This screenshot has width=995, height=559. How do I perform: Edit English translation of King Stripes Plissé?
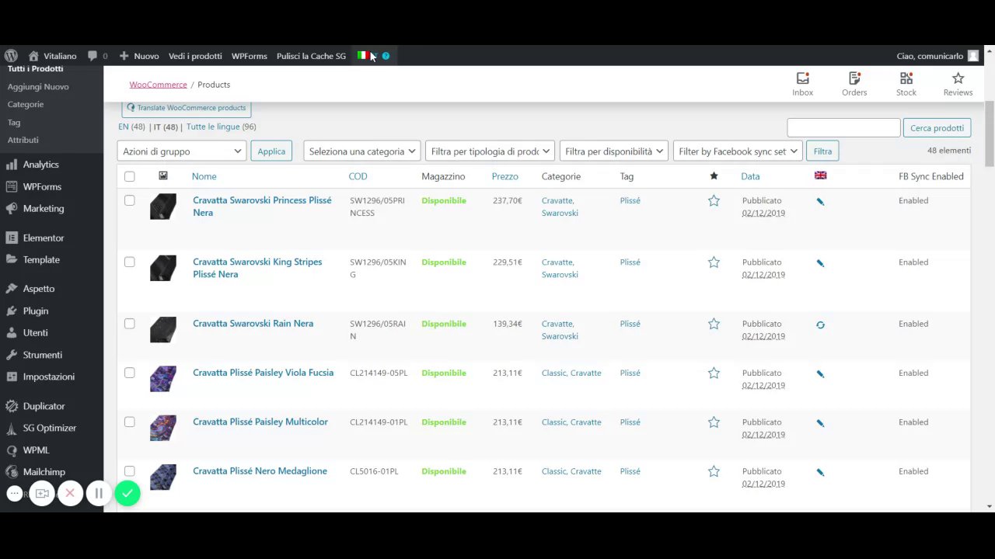820,263
